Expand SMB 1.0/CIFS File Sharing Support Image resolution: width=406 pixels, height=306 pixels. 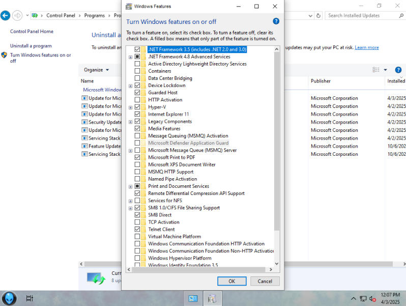coord(130,208)
